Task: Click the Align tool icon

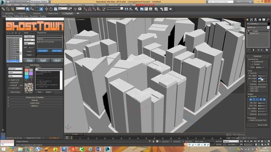Action: tap(131, 9)
